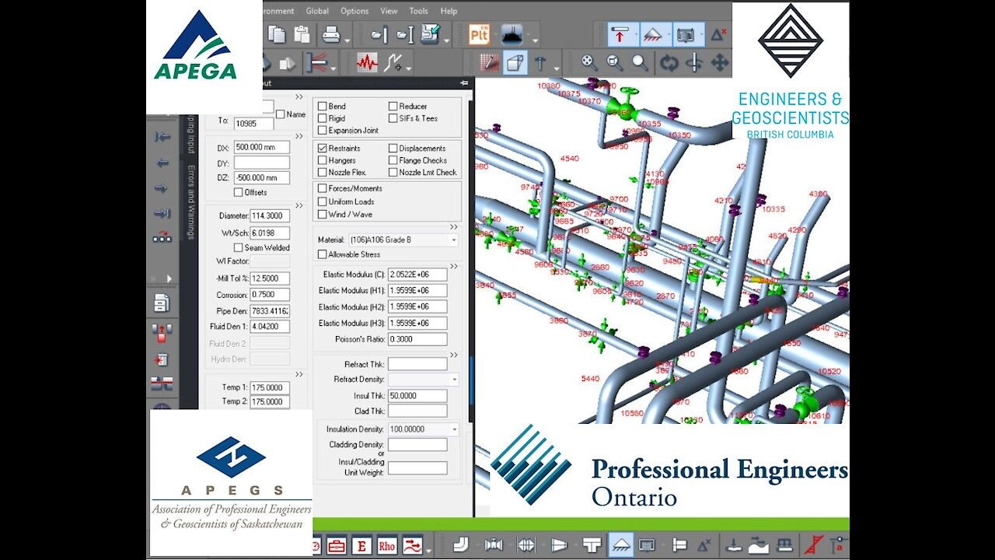
Task: Open the Insulation Density dropdown
Action: coord(454,429)
